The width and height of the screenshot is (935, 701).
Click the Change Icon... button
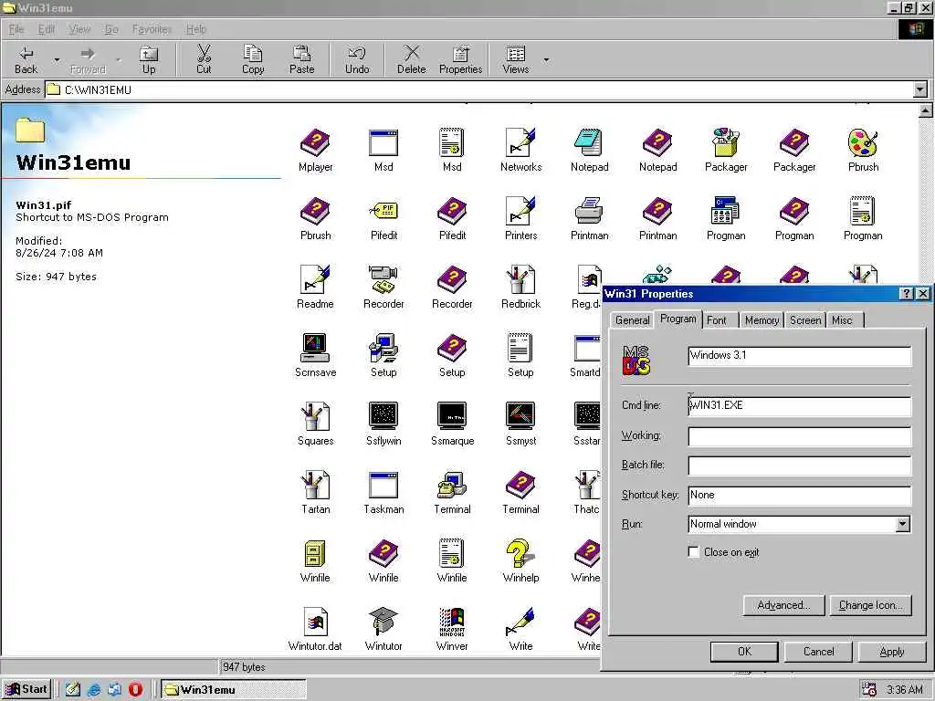tap(870, 605)
